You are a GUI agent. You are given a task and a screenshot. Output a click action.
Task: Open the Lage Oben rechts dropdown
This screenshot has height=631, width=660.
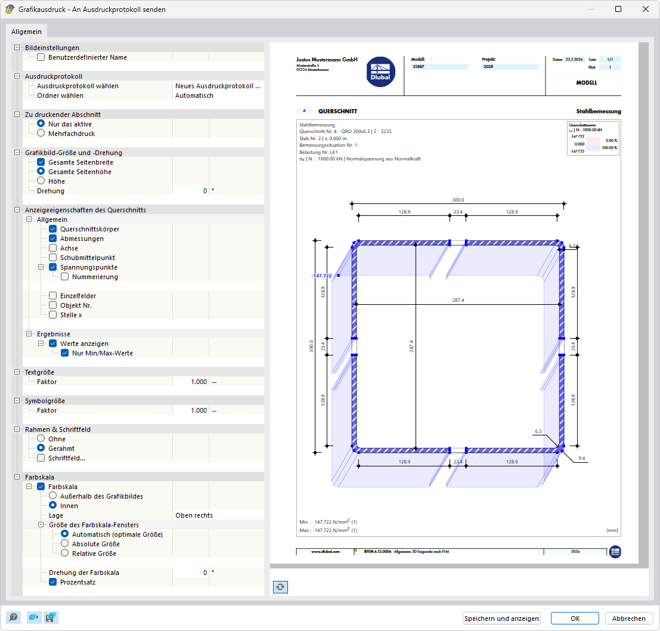click(x=218, y=515)
